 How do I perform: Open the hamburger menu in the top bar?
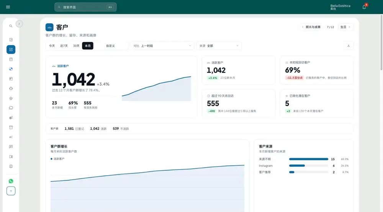(8, 7)
